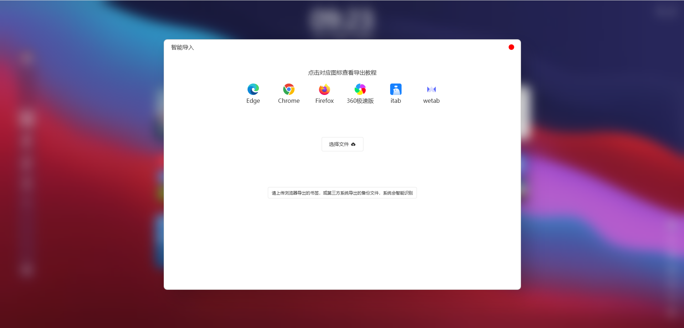
Task: Open the Firefox export tutorial icon
Action: pos(325,89)
